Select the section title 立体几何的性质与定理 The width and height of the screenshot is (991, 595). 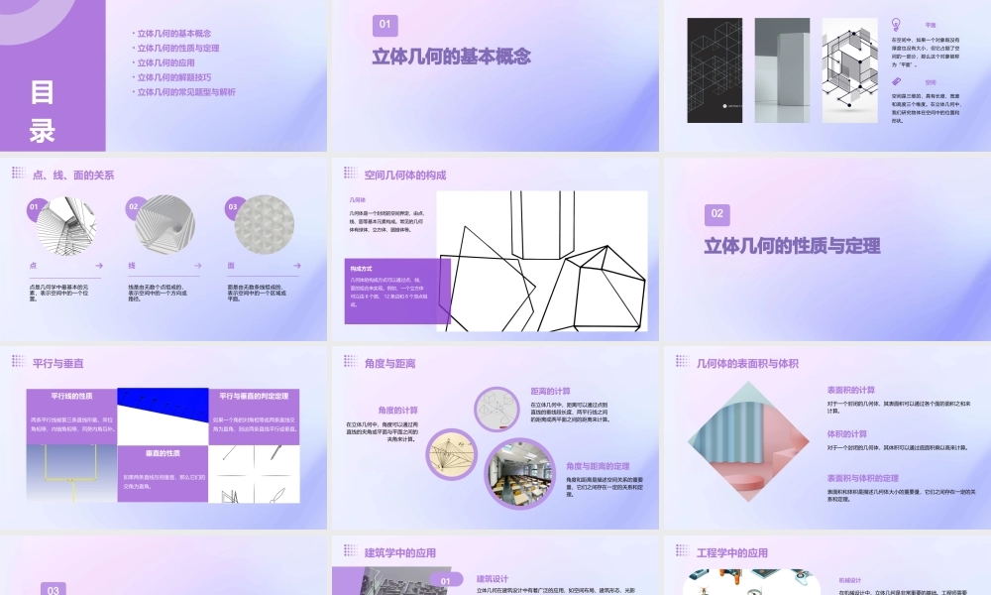(x=792, y=246)
